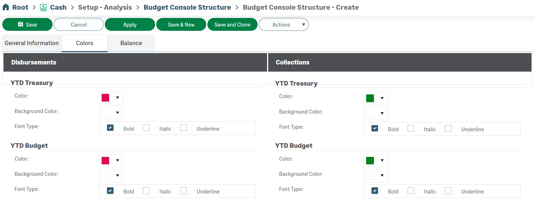Click the Actions dropdown arrow icon
The height and width of the screenshot is (204, 535).
pos(303,25)
